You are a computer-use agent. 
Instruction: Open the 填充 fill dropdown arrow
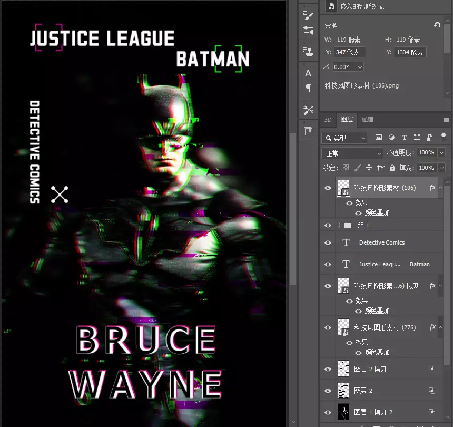[441, 168]
